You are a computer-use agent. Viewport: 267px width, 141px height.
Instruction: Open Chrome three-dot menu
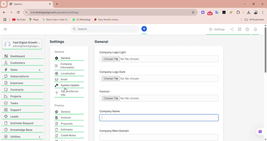(x=263, y=13)
